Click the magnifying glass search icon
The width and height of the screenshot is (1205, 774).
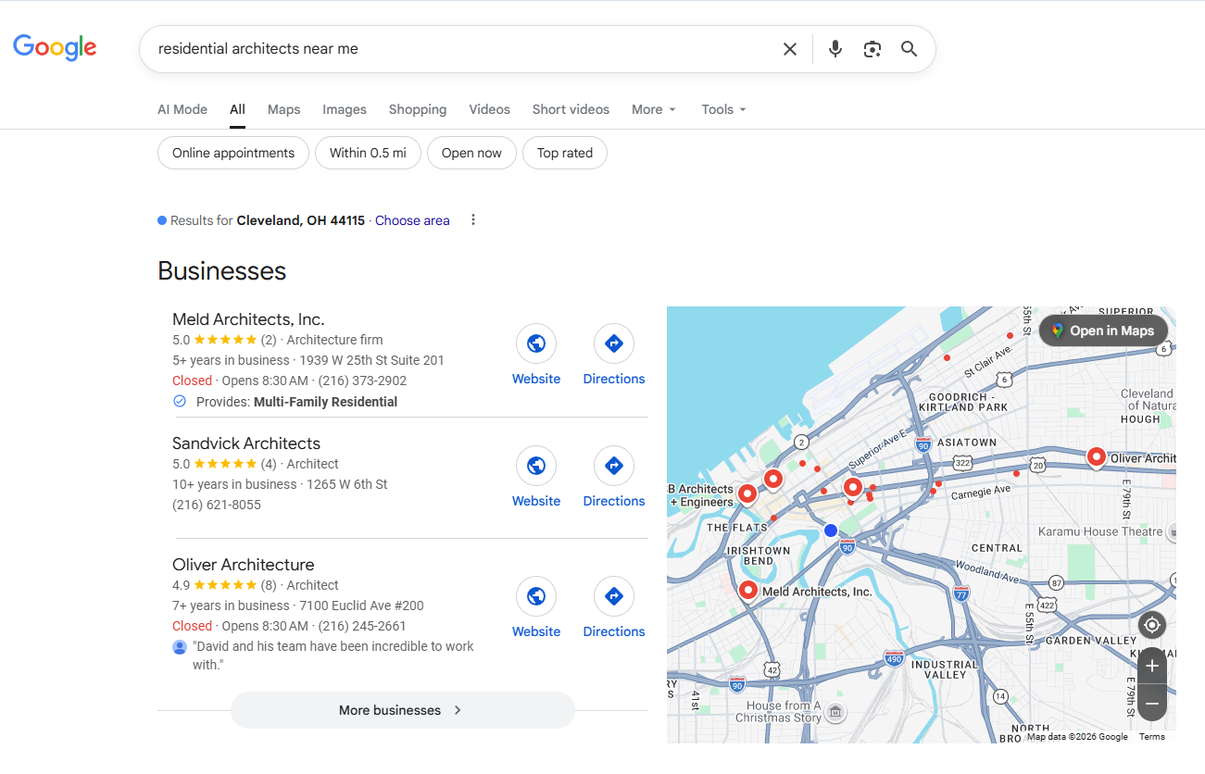909,49
